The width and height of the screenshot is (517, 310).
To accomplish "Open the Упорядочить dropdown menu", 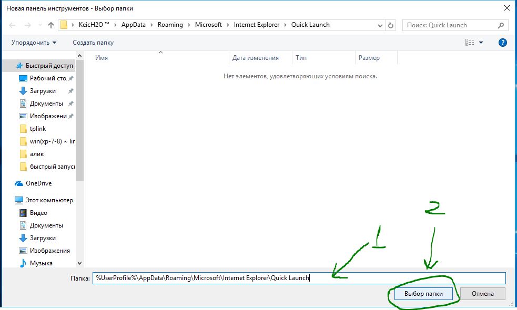I will coord(34,43).
